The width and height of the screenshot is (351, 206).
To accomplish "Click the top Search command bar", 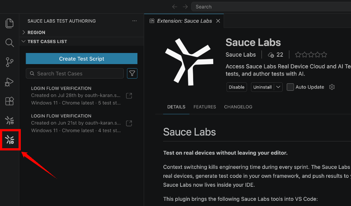I will point(271,7).
